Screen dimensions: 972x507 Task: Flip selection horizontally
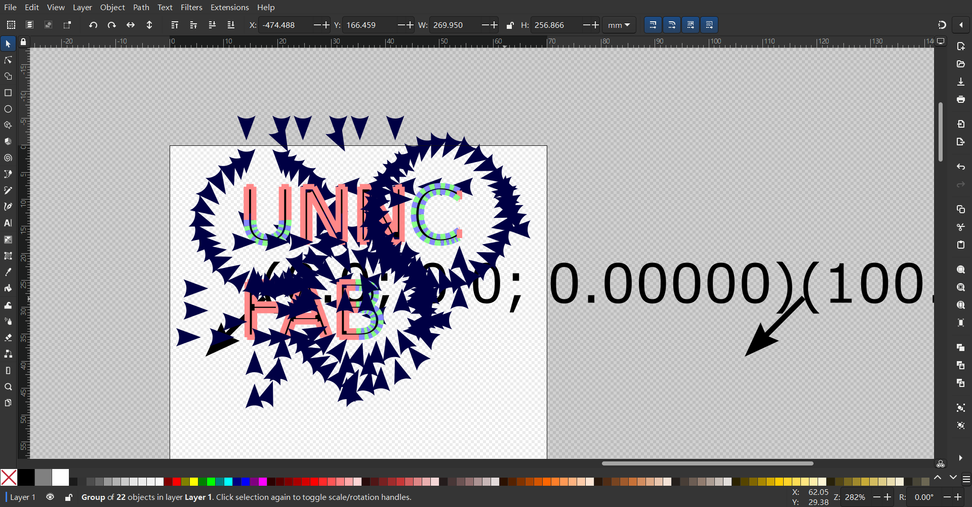[x=131, y=25]
